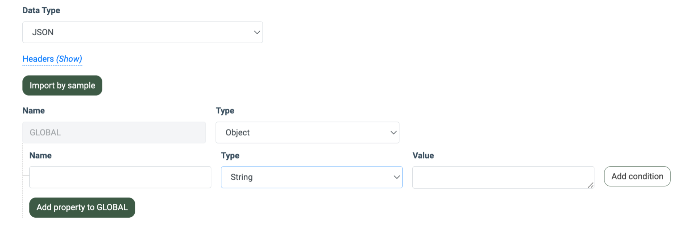Screen dimensions: 694x226
Task: Click the Value label
Action: pyautogui.click(x=423, y=155)
